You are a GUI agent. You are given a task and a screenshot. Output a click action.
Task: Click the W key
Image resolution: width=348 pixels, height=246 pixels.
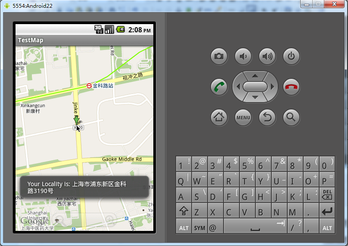pos(199,179)
